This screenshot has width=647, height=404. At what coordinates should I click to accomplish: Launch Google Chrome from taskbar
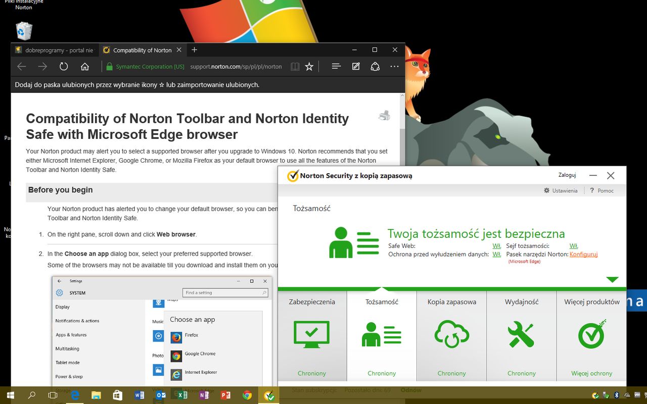tap(247, 395)
